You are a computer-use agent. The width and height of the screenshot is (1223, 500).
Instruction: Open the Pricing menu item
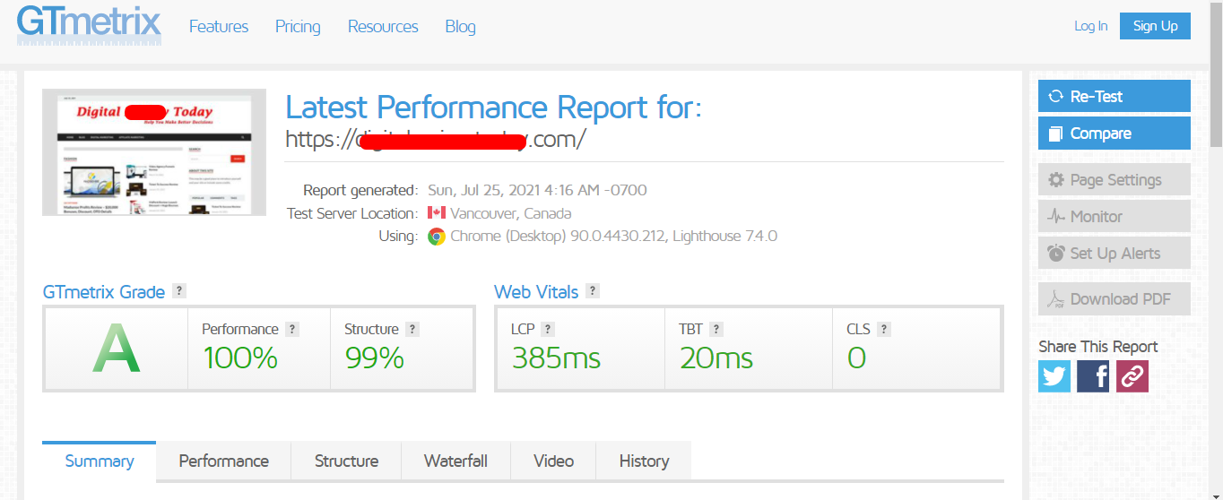pos(298,27)
